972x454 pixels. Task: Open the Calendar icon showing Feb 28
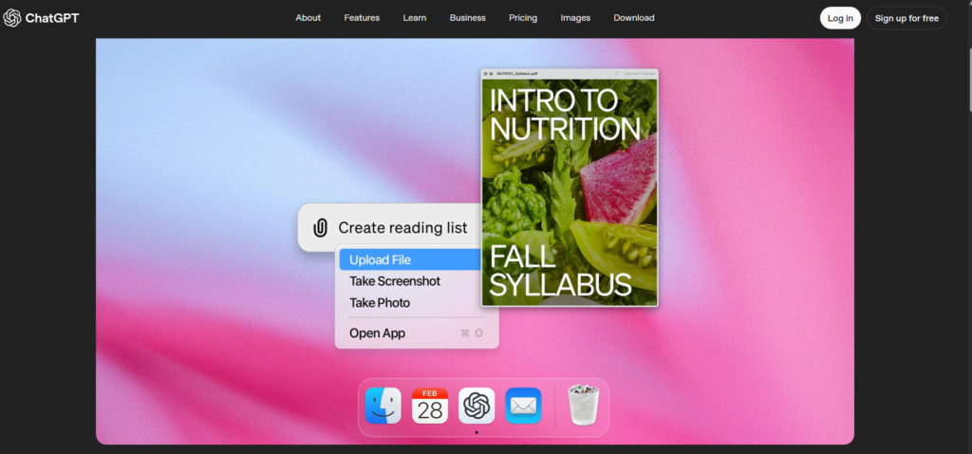coord(430,407)
